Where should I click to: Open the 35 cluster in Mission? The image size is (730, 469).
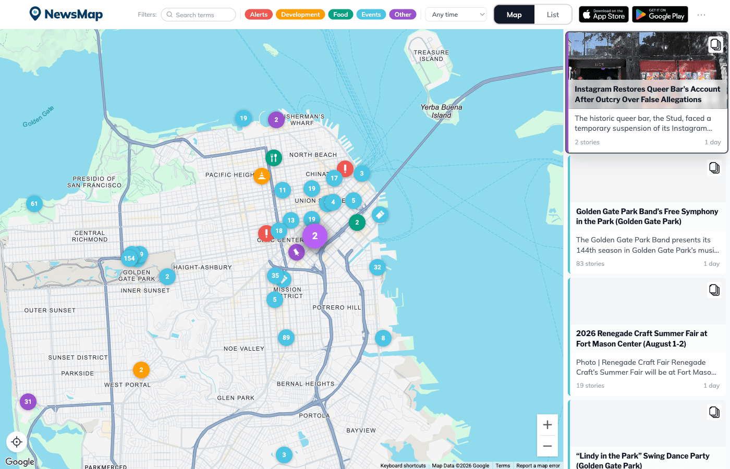click(x=275, y=276)
